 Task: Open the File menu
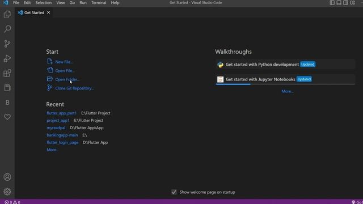pyautogui.click(x=16, y=2)
